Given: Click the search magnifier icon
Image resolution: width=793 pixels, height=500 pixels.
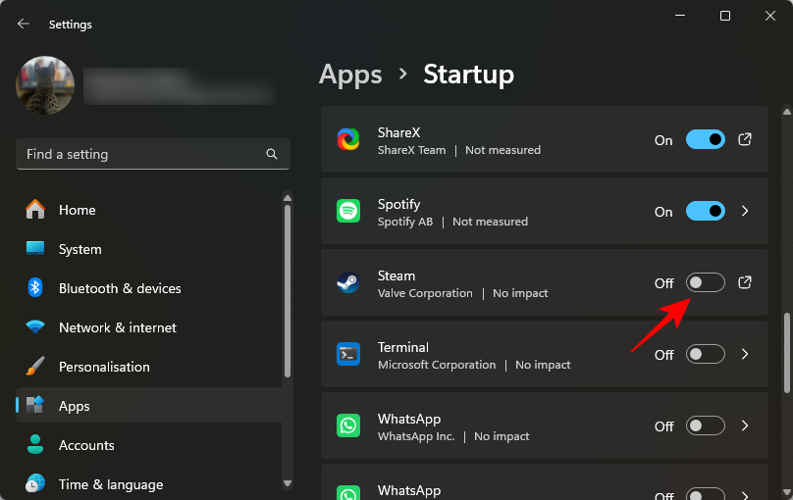Looking at the screenshot, I should point(272,154).
